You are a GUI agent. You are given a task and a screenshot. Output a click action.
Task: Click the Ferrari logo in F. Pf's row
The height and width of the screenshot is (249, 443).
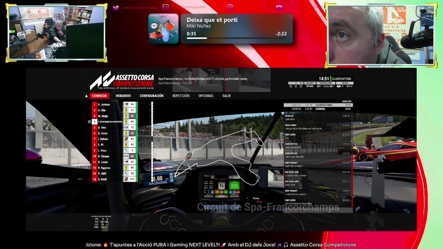[126, 145]
